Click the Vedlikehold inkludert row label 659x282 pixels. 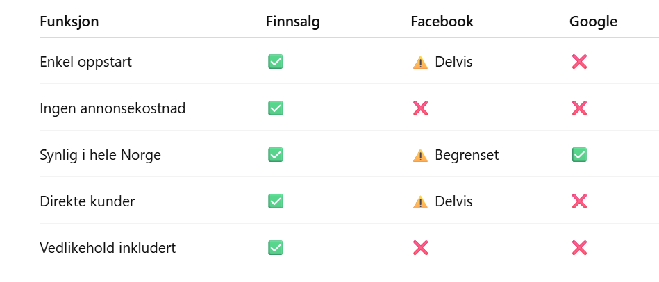pyautogui.click(x=108, y=248)
